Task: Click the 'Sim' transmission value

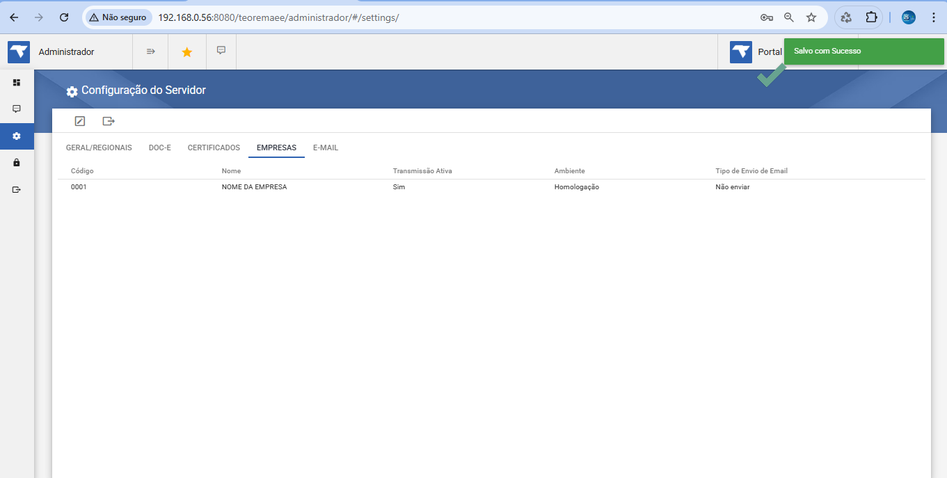Action: (399, 187)
